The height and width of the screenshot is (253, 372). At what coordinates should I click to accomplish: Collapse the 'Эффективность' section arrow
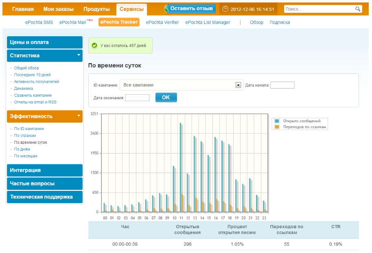point(79,116)
